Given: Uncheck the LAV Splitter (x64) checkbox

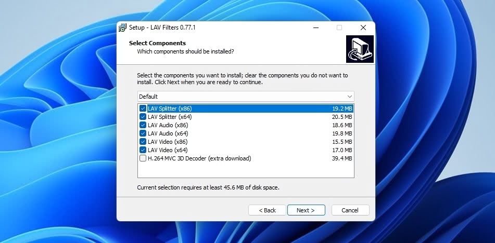Looking at the screenshot, I should 143,117.
